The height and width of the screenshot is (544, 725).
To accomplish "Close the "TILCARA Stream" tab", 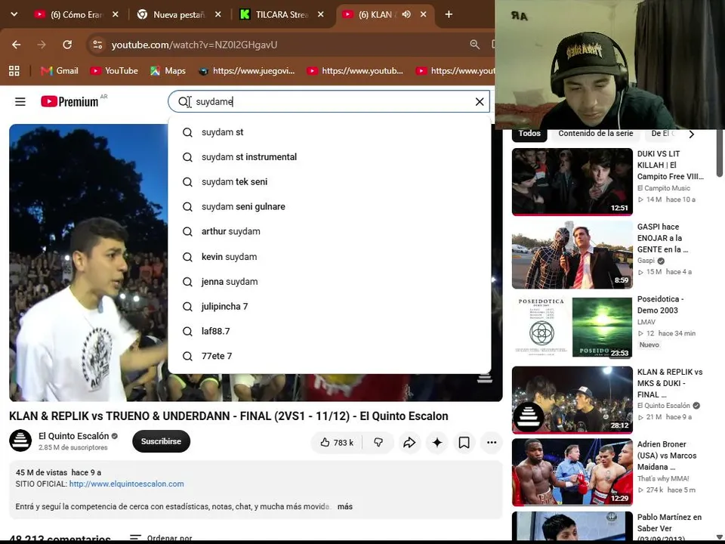I will click(x=320, y=14).
